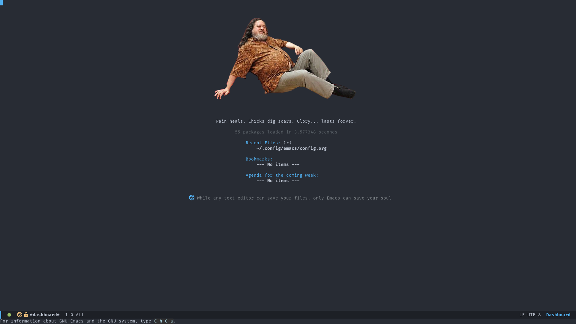Click the LF line-ending indicator
Screen dimensions: 576x324
[522, 315]
